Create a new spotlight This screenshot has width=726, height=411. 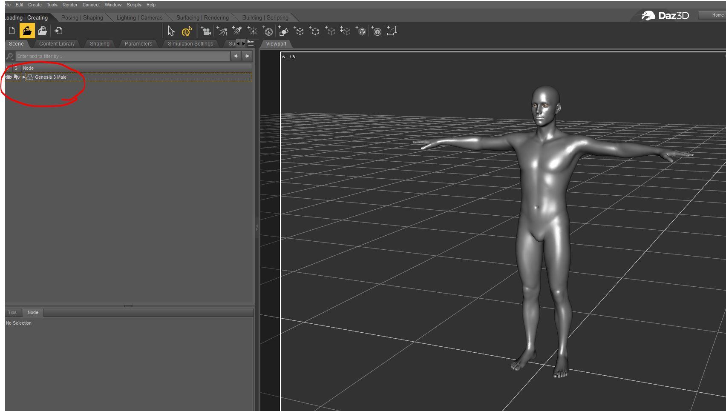click(x=237, y=31)
